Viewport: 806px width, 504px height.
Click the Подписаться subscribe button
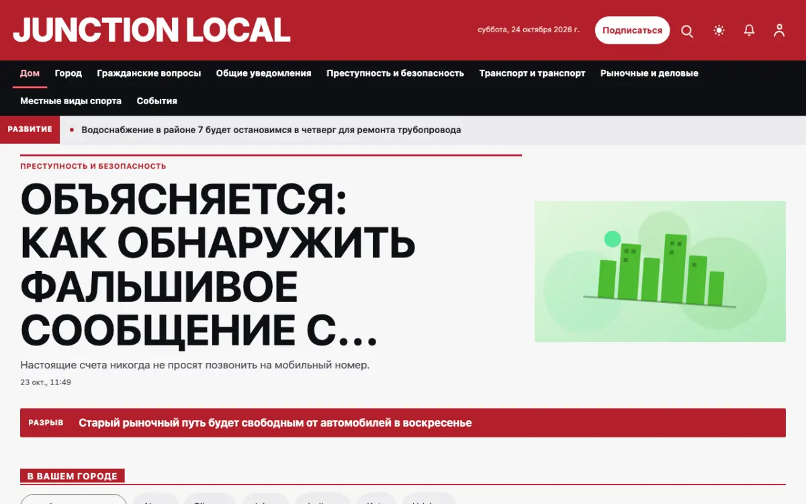click(x=632, y=30)
